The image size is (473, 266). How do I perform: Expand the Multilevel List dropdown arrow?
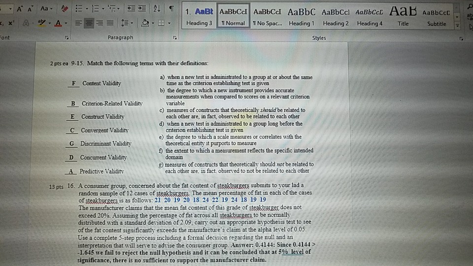pyautogui.click(x=118, y=9)
